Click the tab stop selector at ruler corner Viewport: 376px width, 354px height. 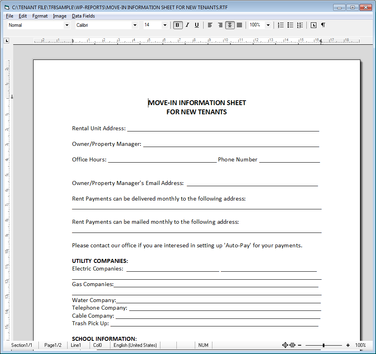point(6,41)
